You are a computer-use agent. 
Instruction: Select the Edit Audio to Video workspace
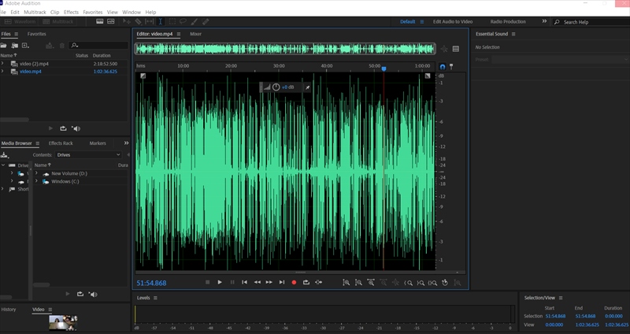click(454, 22)
